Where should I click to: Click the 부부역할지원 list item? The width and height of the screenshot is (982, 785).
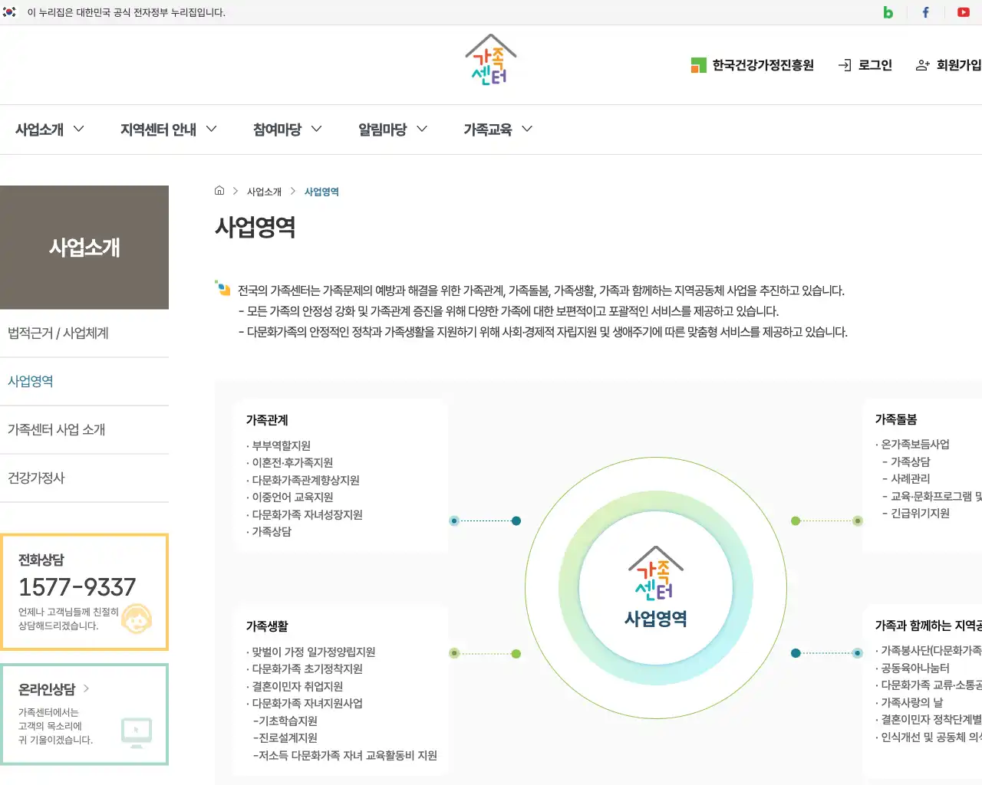coord(278,445)
